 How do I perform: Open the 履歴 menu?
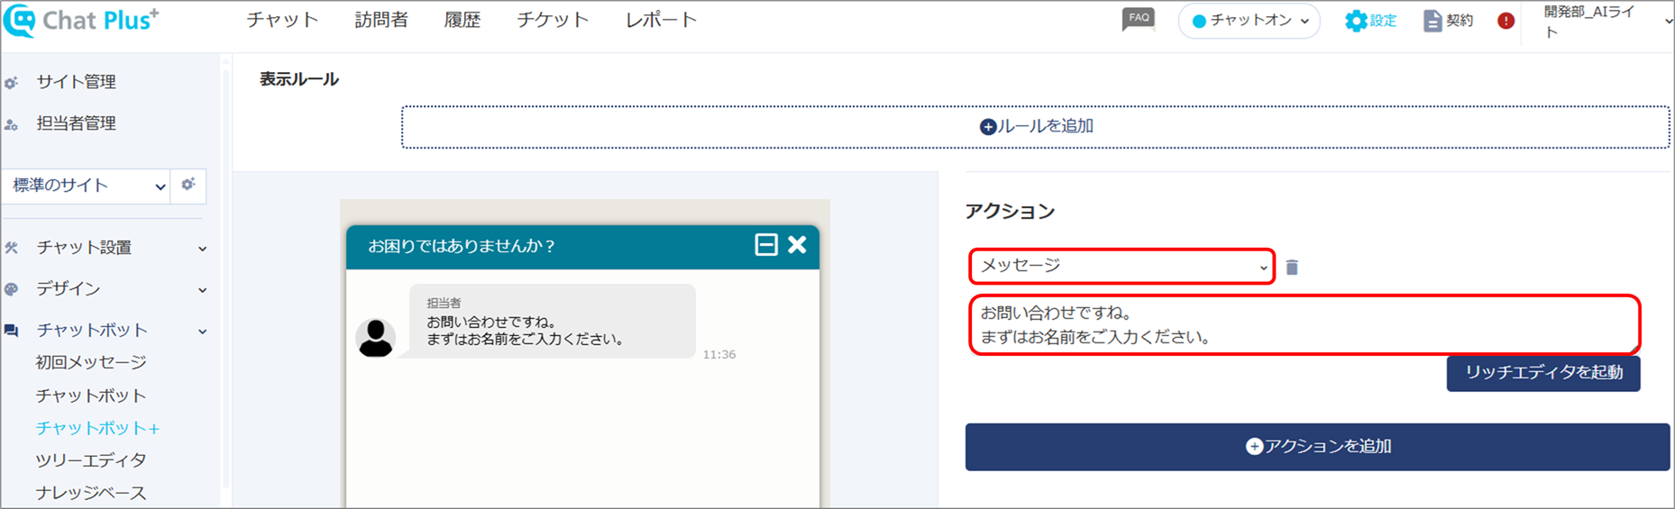(x=462, y=20)
